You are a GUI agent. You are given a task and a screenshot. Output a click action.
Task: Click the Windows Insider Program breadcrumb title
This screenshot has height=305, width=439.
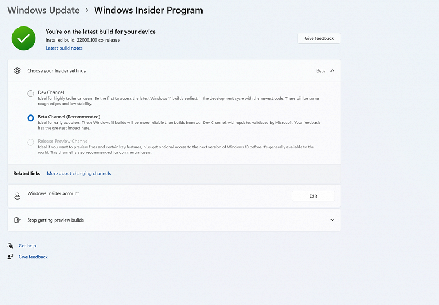(x=148, y=10)
